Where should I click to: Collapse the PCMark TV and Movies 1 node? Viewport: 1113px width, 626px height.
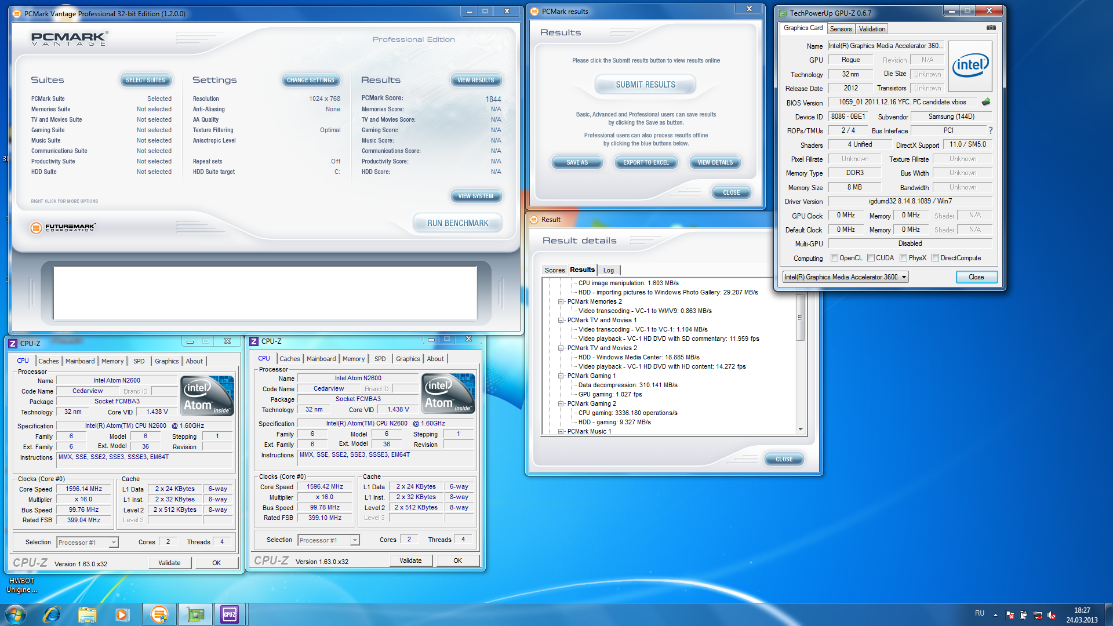[x=561, y=320]
